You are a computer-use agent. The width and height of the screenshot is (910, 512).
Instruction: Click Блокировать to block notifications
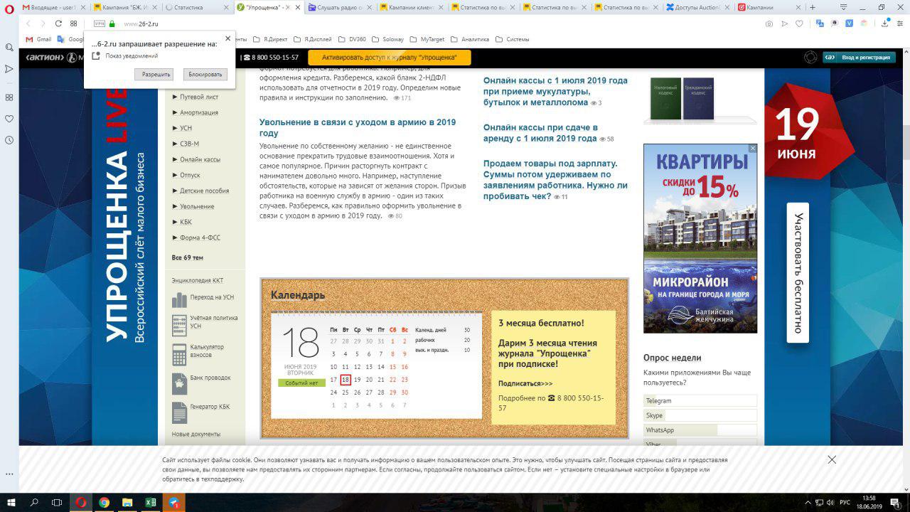pyautogui.click(x=205, y=74)
